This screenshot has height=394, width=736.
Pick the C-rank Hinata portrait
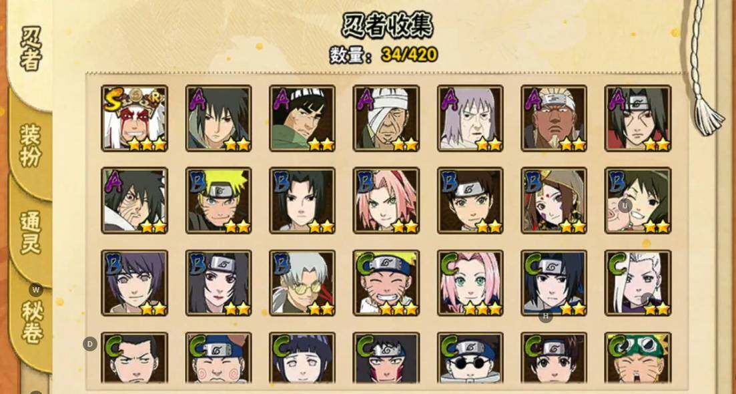(x=302, y=358)
